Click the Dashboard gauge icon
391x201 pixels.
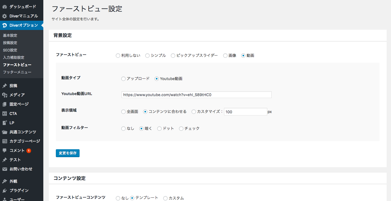tap(5, 7)
